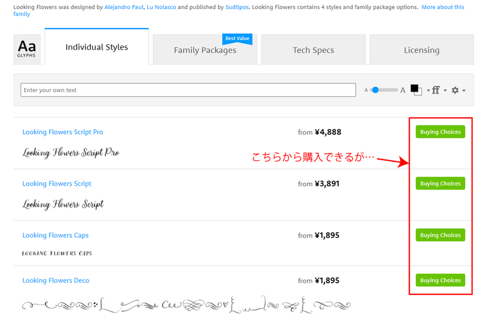Select the Individual Styles tab

click(97, 47)
